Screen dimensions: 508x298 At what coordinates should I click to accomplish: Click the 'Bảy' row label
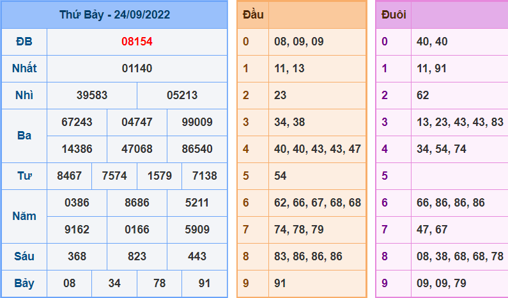point(24,284)
